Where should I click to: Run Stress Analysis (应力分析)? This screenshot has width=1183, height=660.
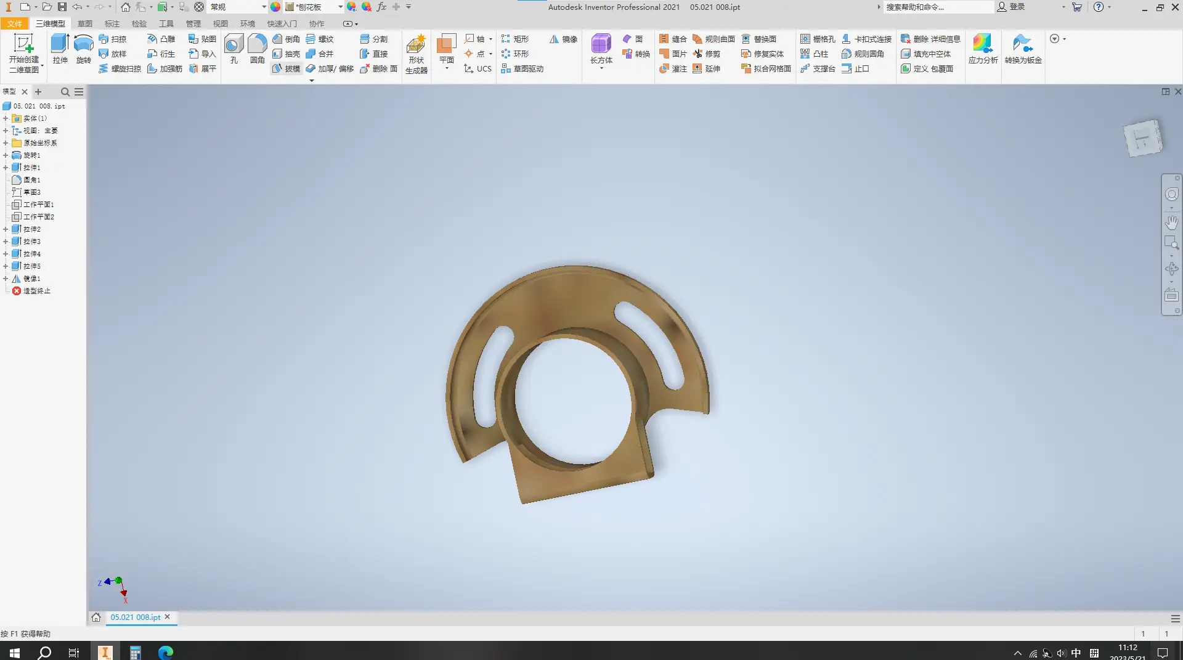click(983, 49)
